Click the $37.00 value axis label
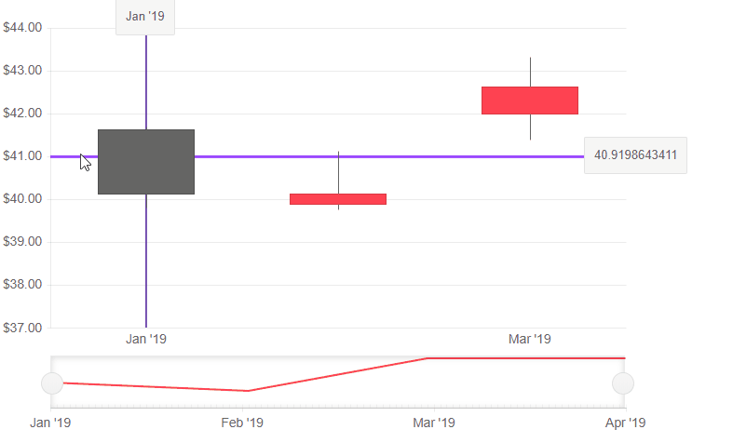Viewport: 733px width, 443px height. pyautogui.click(x=22, y=328)
